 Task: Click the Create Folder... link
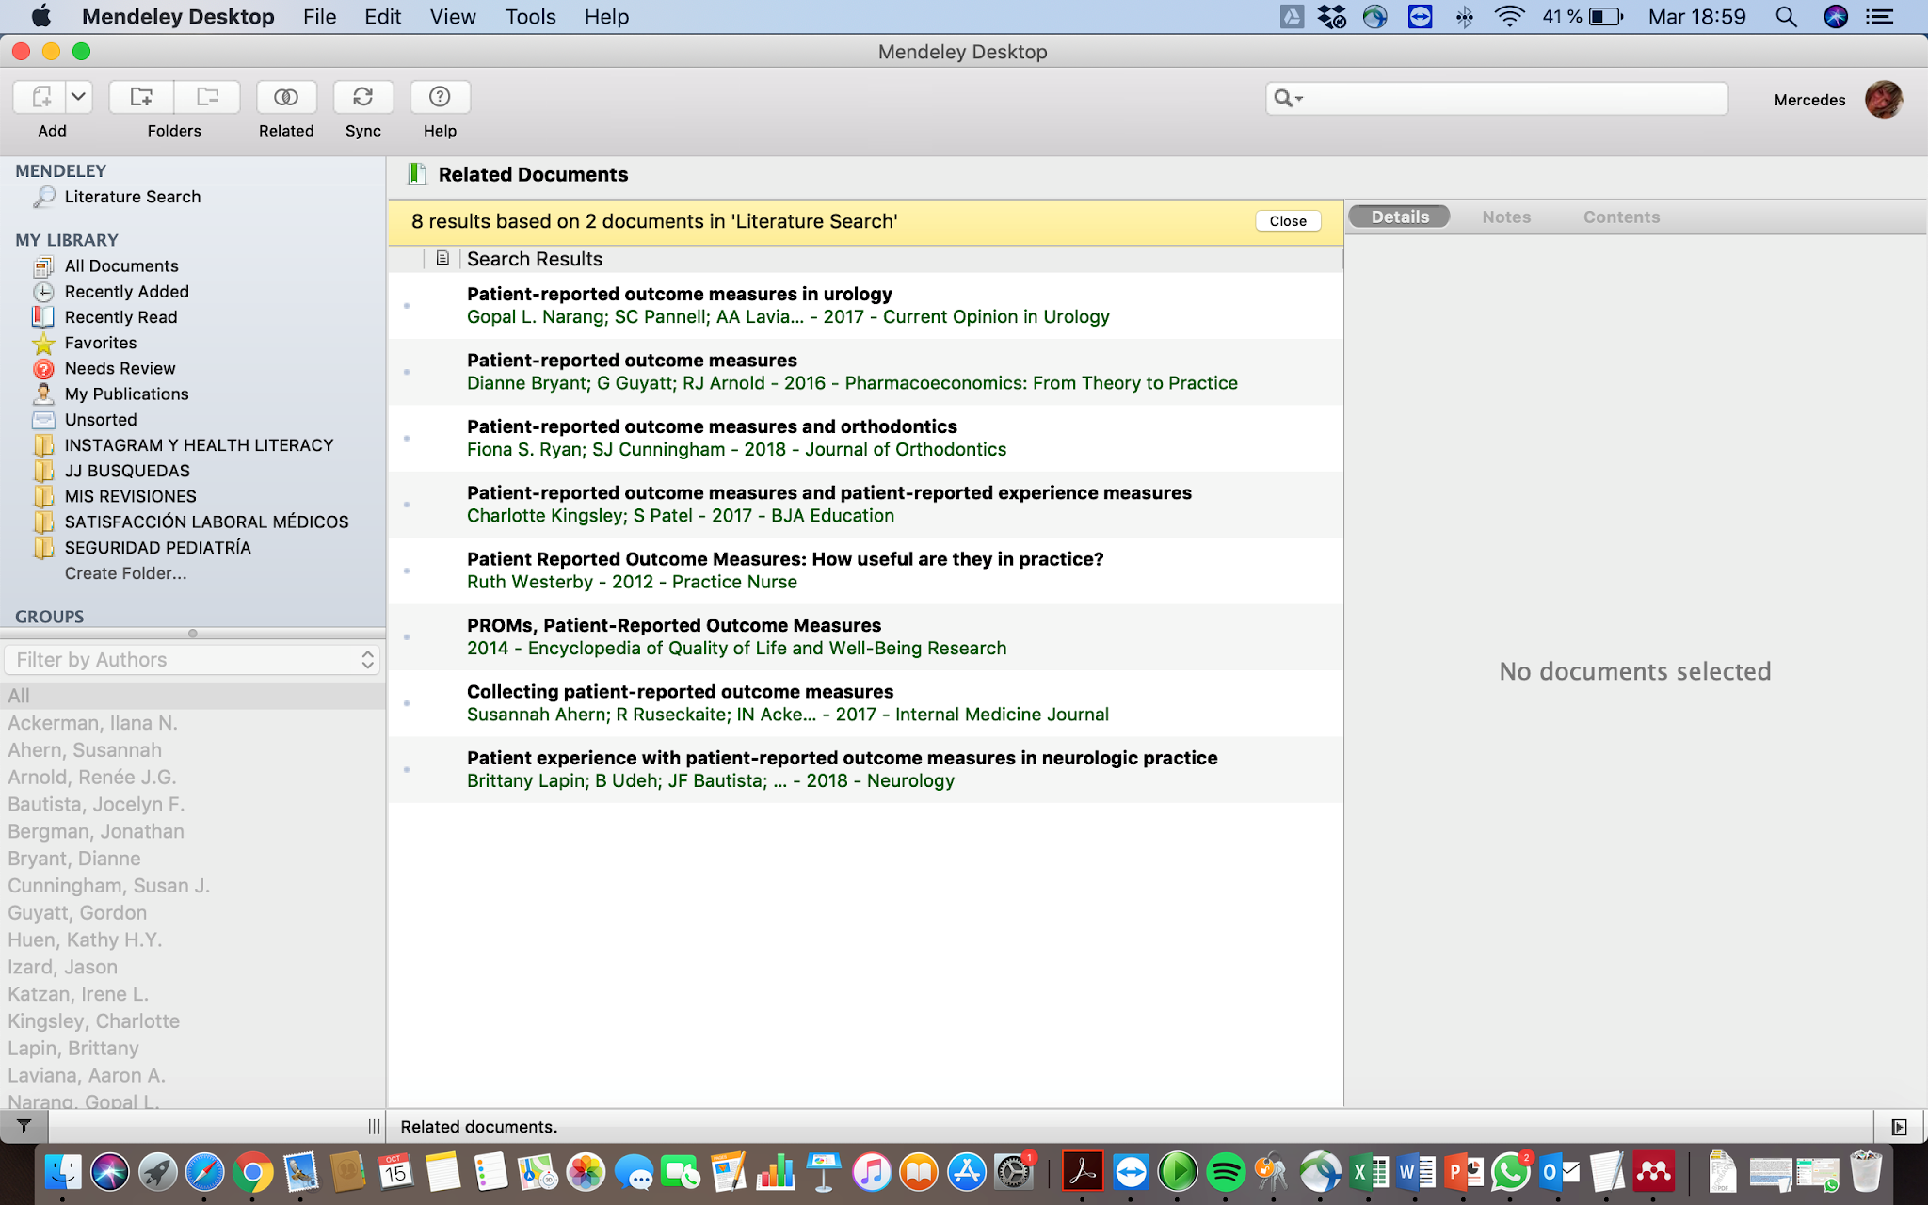[x=125, y=573]
